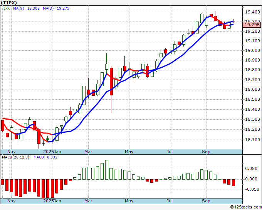This screenshot has width=262, height=210.
Task: Click the 18.800 price axis label
Action: click(x=252, y=70)
